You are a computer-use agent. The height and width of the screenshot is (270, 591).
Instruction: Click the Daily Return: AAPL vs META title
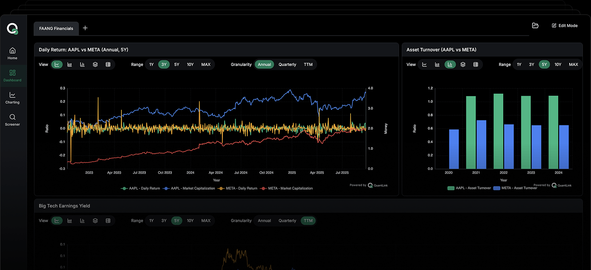coord(83,50)
